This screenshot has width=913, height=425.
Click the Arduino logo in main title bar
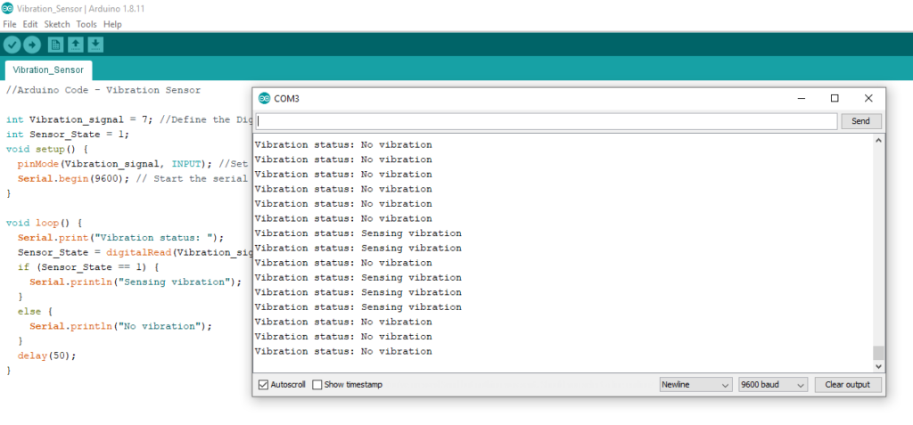pos(8,9)
